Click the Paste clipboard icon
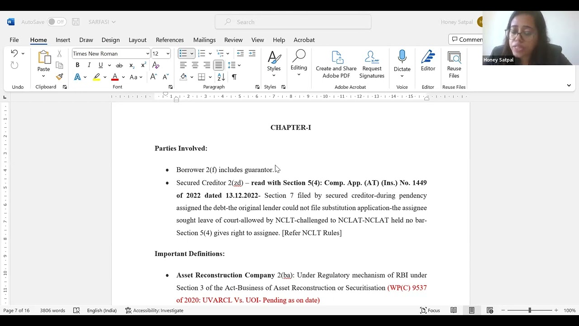 tap(43, 58)
